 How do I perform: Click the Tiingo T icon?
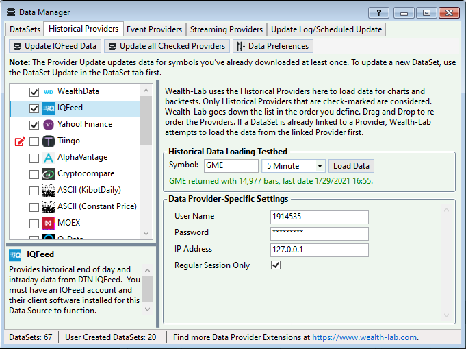pyautogui.click(x=49, y=141)
